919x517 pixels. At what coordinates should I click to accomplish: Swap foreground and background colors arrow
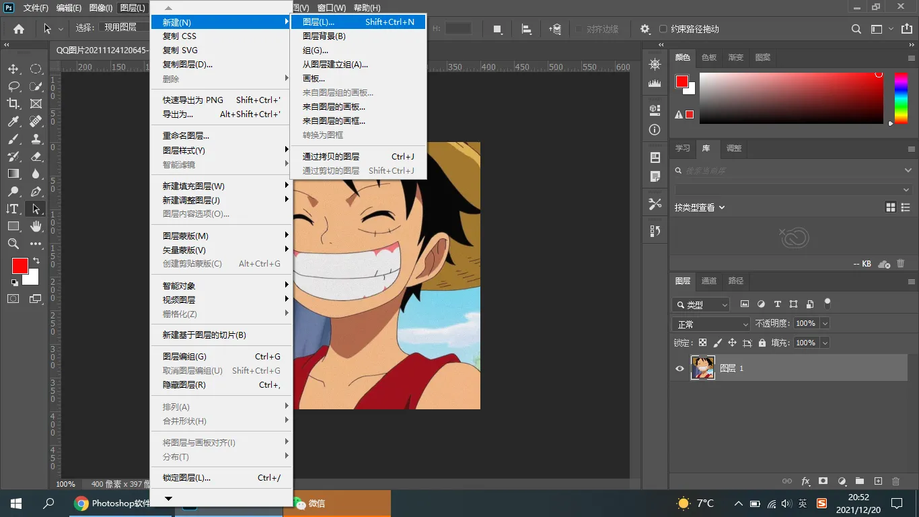(x=36, y=261)
